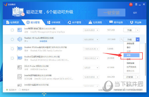Select radio for Realtek HD Audio row
Viewport: 149px width, 97px height.
pyautogui.click(x=12, y=39)
